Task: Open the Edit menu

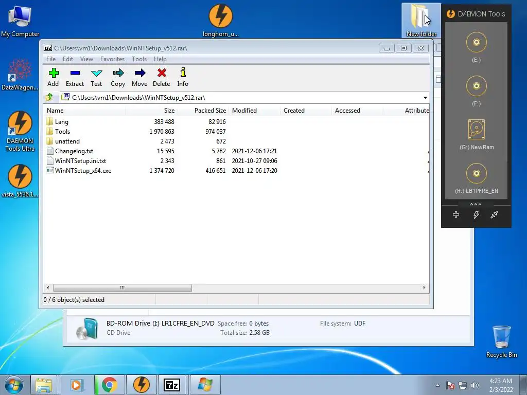Action: pyautogui.click(x=68, y=59)
